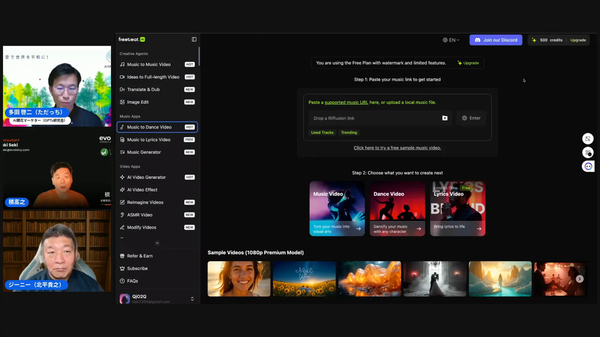Image resolution: width=600 pixels, height=337 pixels.
Task: Click the Music to Music Video note icon
Action: click(122, 64)
